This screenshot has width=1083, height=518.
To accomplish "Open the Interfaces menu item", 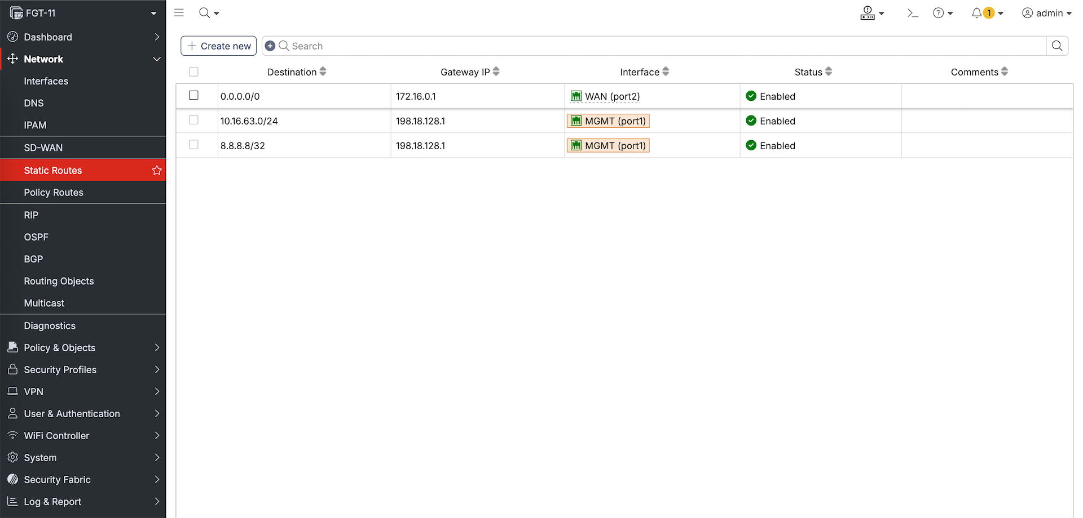I will click(x=46, y=81).
